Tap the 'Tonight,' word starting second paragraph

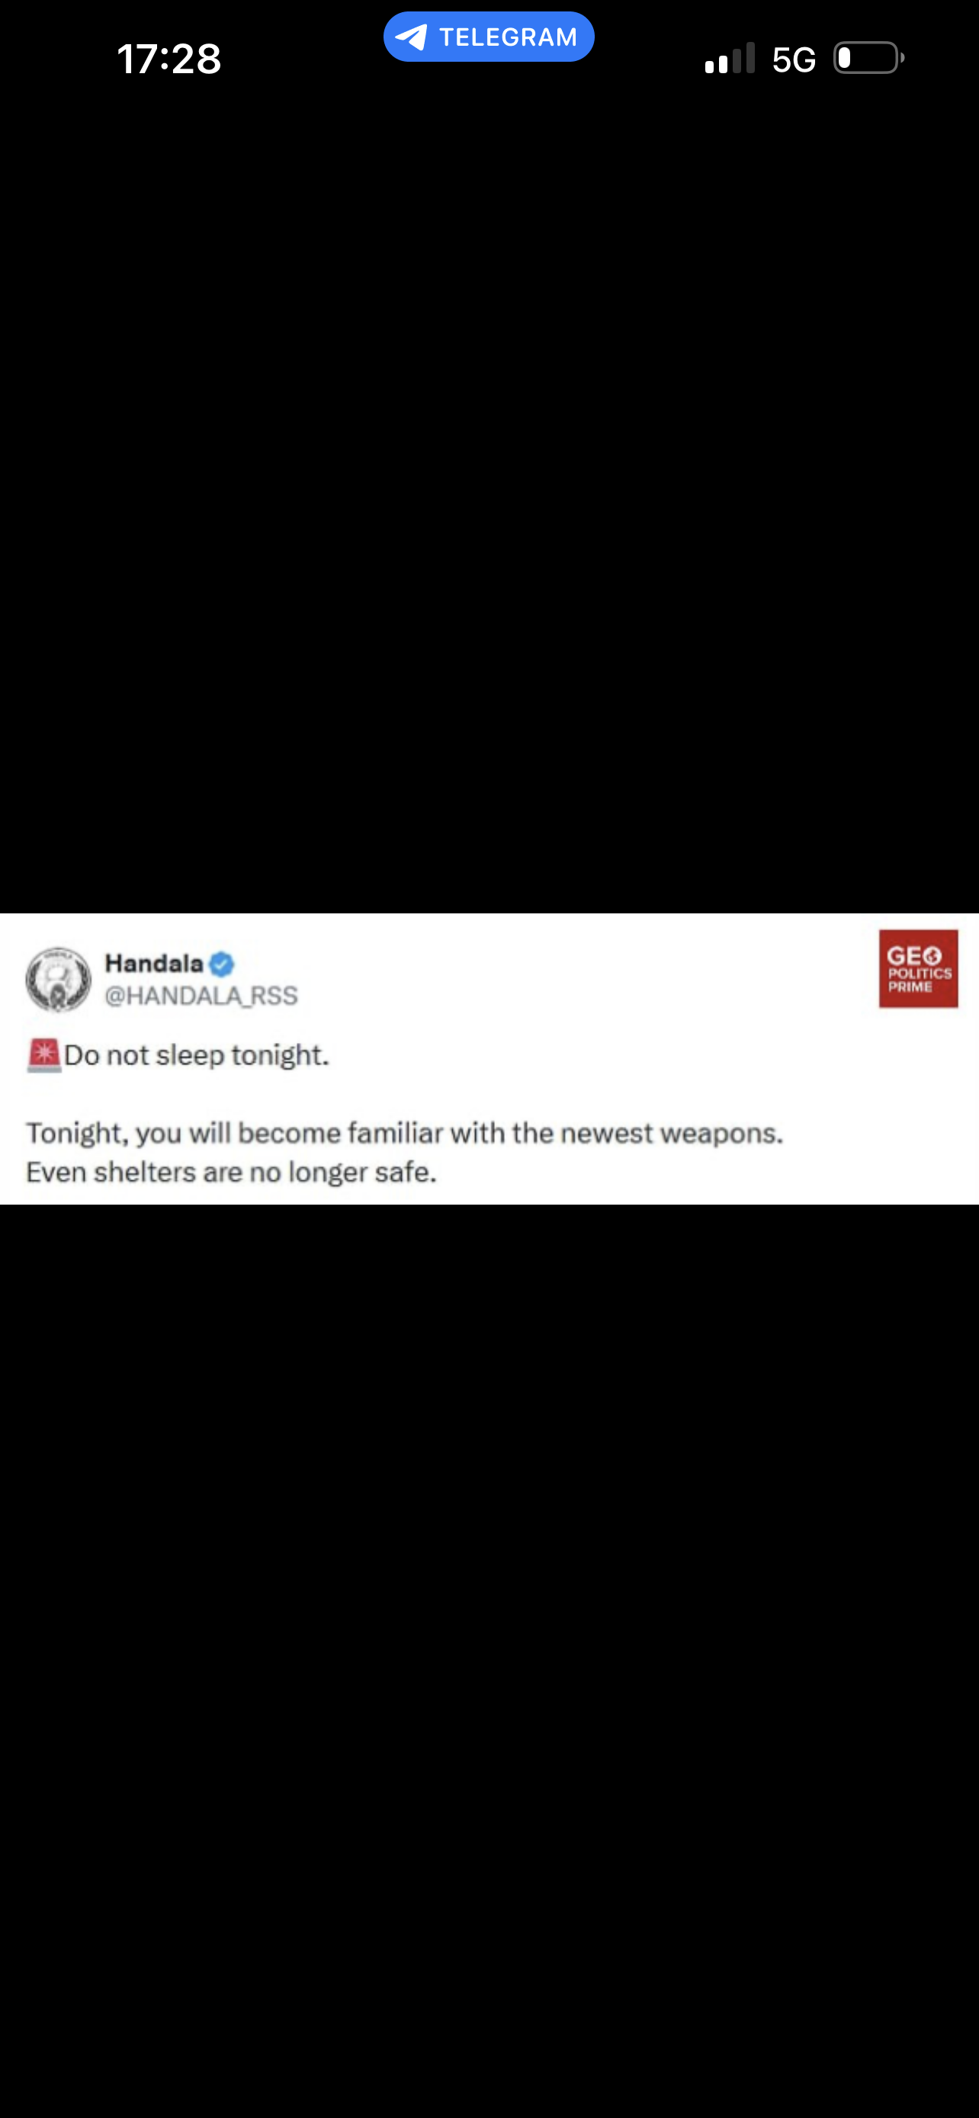[x=78, y=1133]
